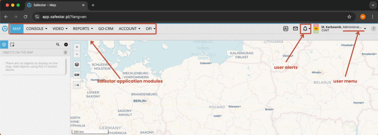This screenshot has height=135, width=378.
Task: Expand the REPORTS menu
Action: pos(83,29)
